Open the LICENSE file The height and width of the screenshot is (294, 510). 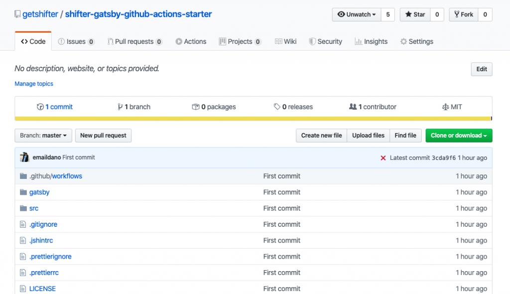click(42, 289)
